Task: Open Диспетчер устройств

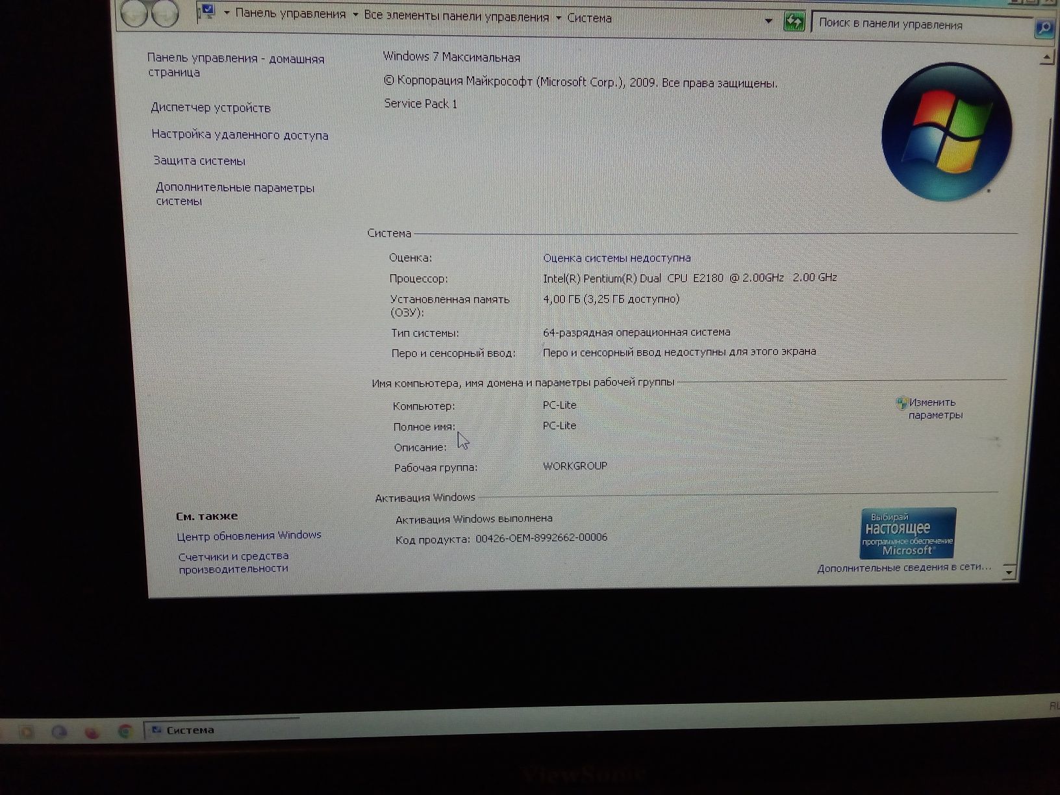Action: (x=210, y=108)
